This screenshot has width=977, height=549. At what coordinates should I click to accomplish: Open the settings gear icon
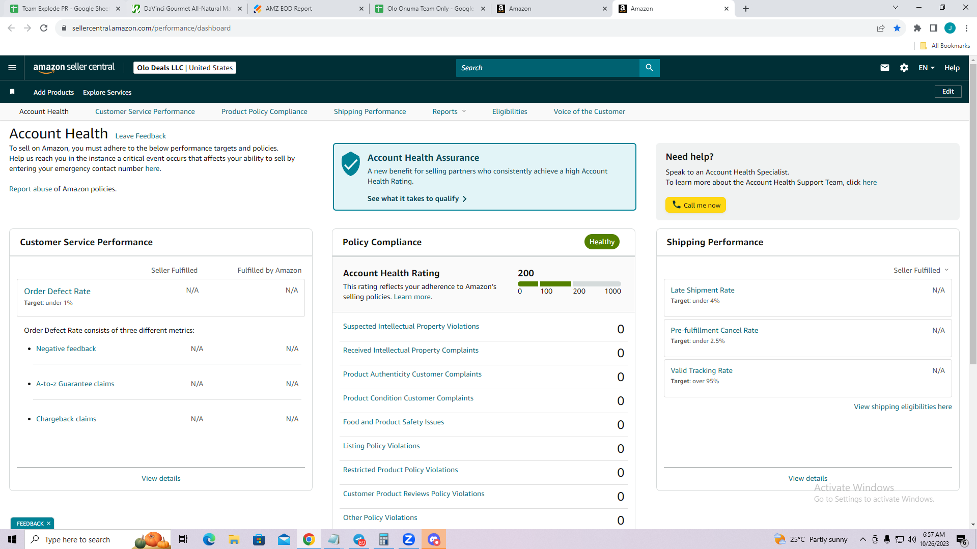904,68
